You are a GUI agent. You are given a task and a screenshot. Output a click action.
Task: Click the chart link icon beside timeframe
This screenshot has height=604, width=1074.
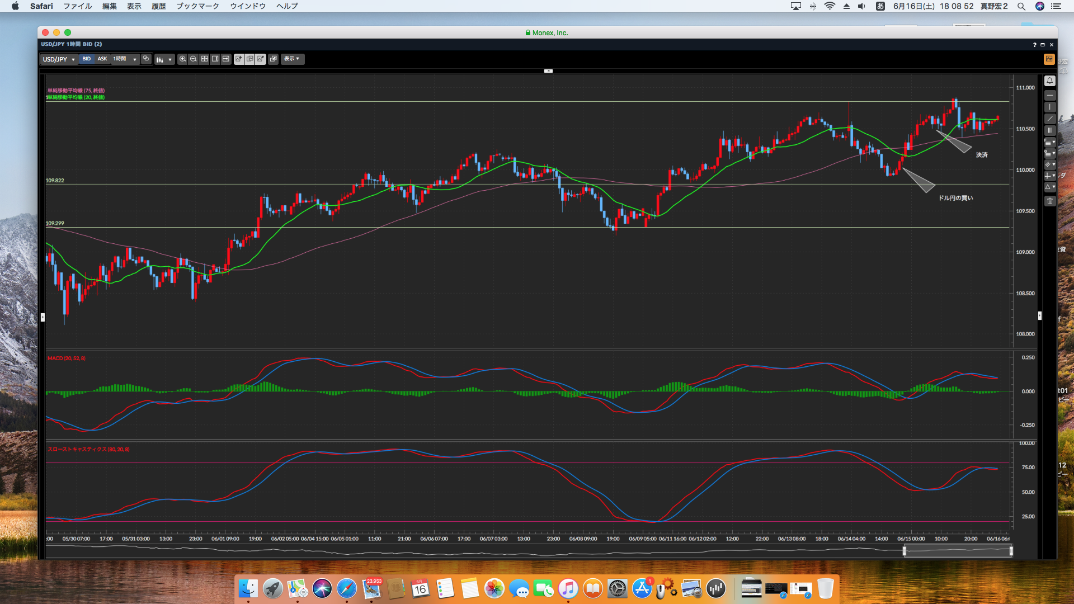coord(146,59)
